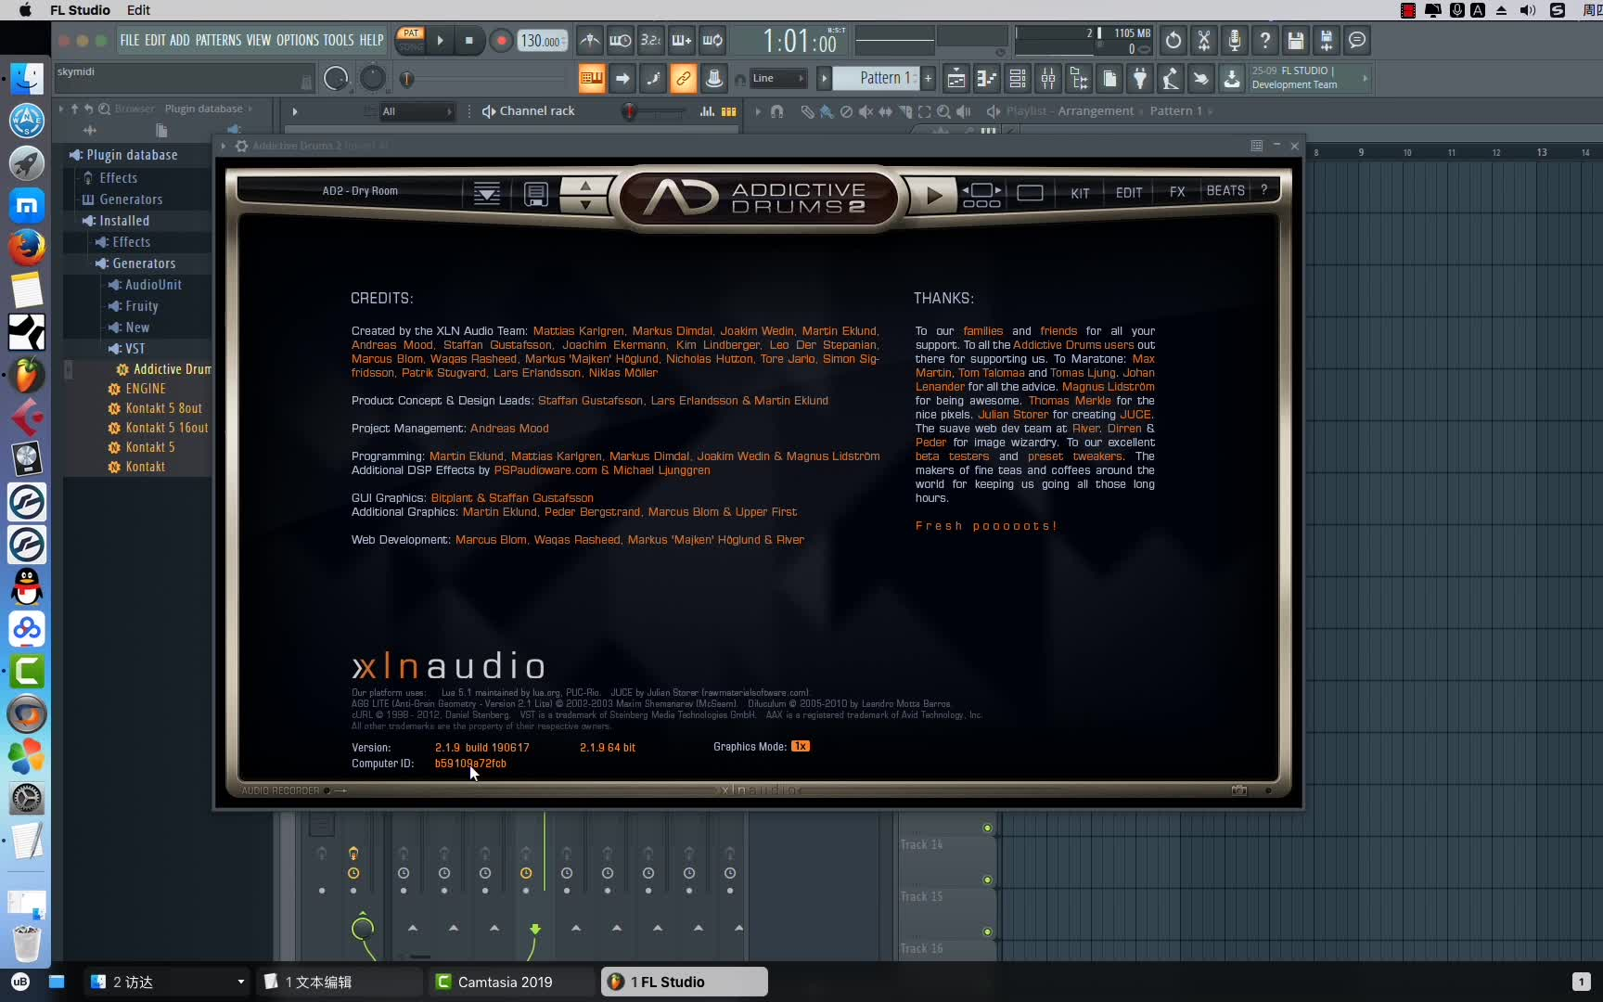Open the audio editor scissors icon
This screenshot has height=1002, width=1603.
tap(1204, 40)
